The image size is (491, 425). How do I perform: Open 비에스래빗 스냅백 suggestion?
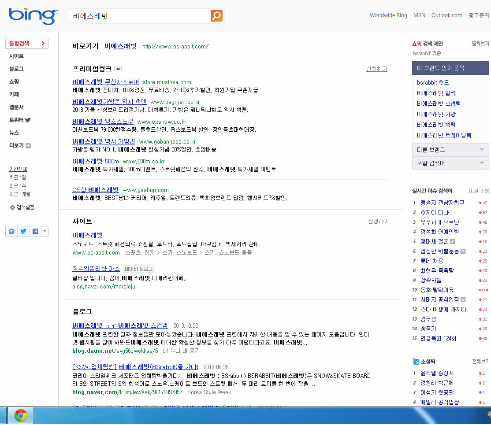[x=439, y=103]
